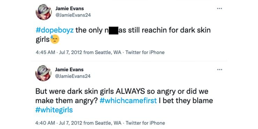Click the second tweet's profile avatar
The height and width of the screenshot is (129, 258).
click(43, 73)
